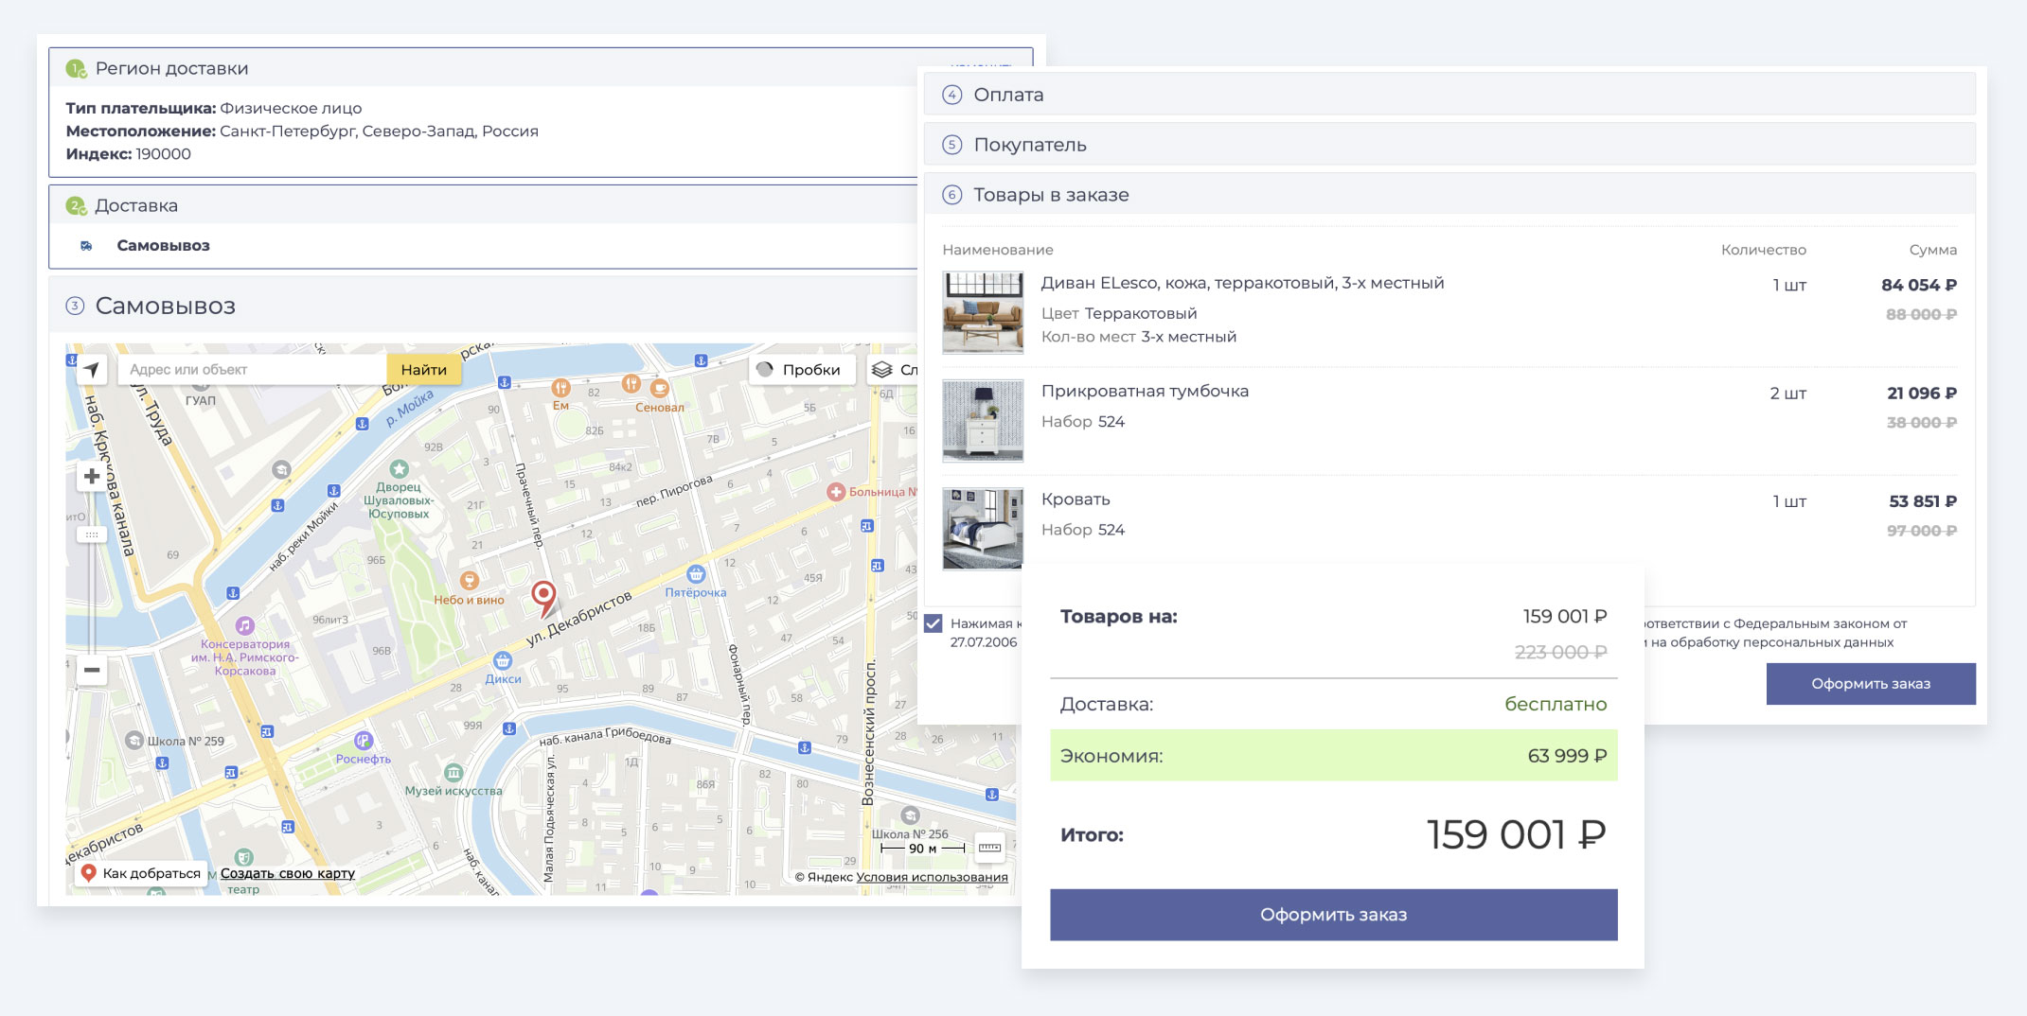Screen dimensions: 2027x1016
Task: Click the yellow Найти search button
Action: (423, 370)
